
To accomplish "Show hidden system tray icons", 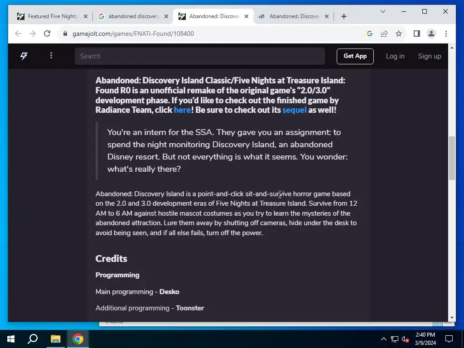I will [383, 339].
